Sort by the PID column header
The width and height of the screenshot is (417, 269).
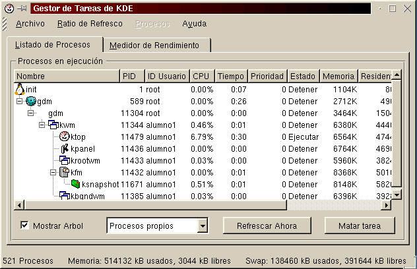click(x=133, y=76)
